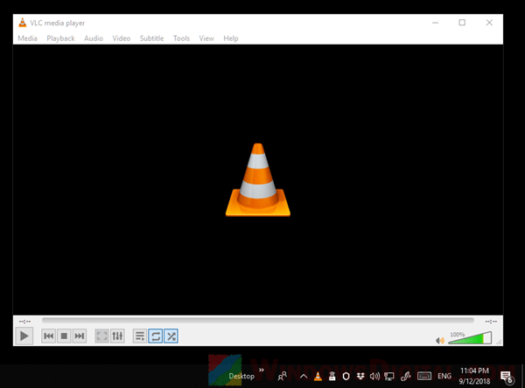Screen dimensions: 525x388
Task: Set volume on the green volume slider
Action: click(470, 338)
